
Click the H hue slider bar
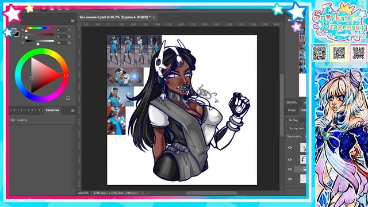click(x=40, y=28)
